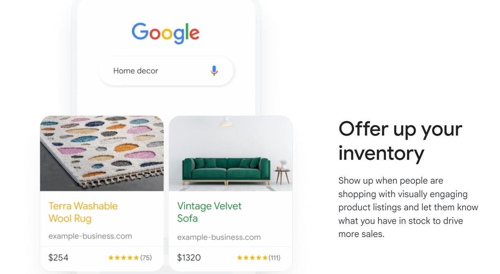Focus the Home decor search field
This screenshot has height=274, width=500.
click(x=166, y=71)
